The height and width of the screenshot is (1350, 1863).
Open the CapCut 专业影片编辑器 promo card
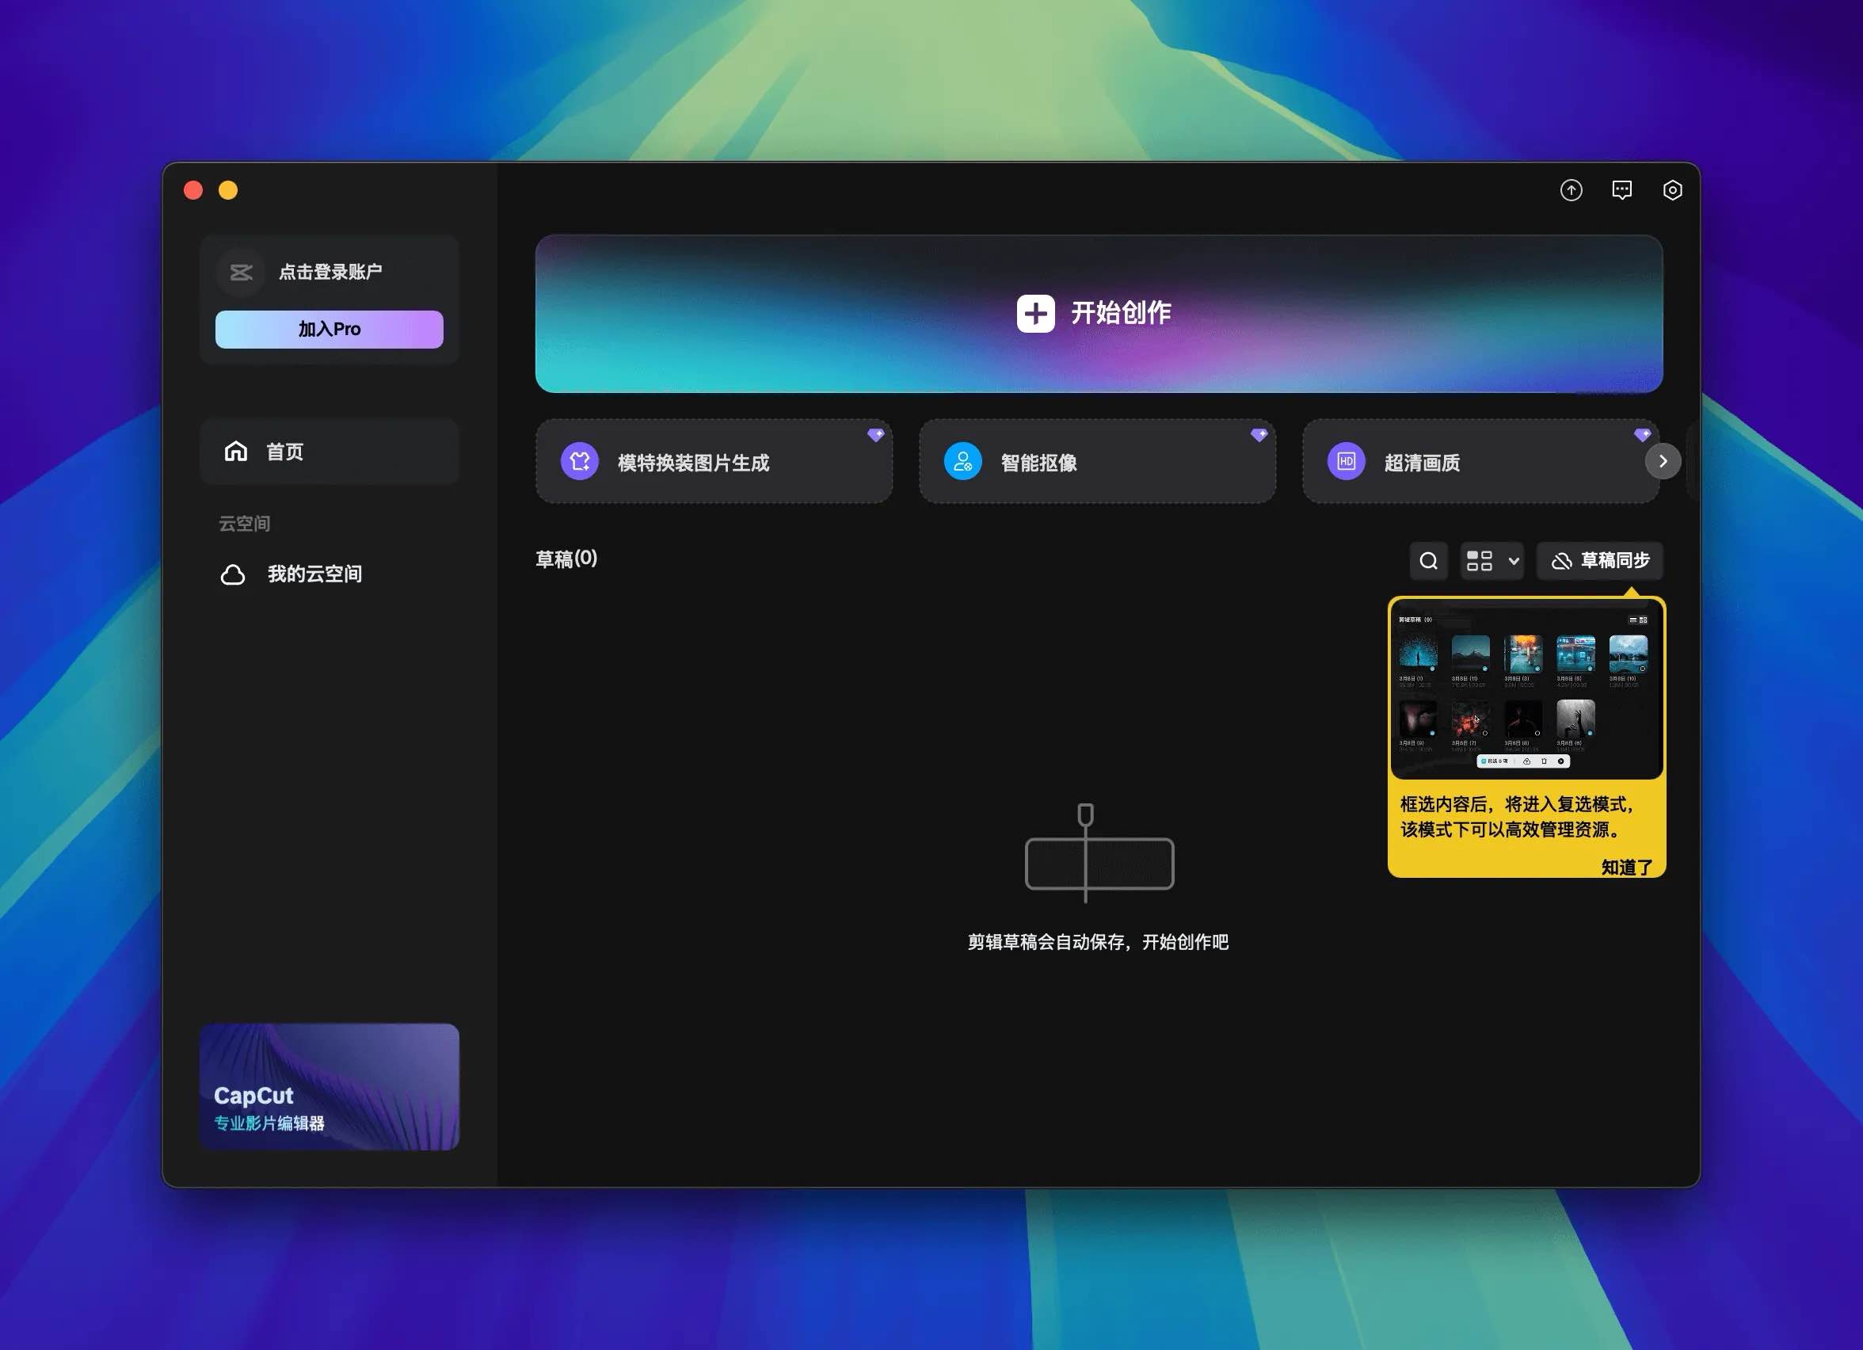pyautogui.click(x=329, y=1086)
